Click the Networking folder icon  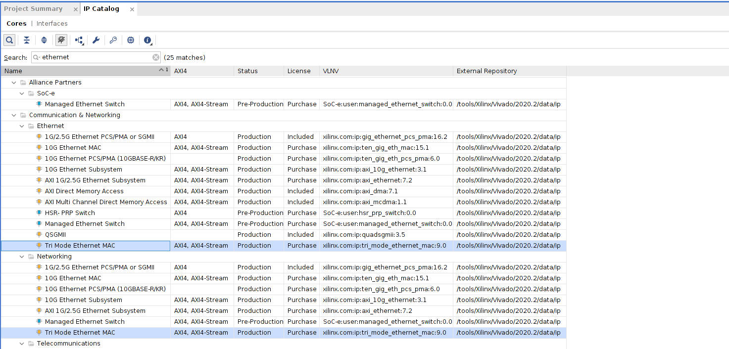[31, 257]
